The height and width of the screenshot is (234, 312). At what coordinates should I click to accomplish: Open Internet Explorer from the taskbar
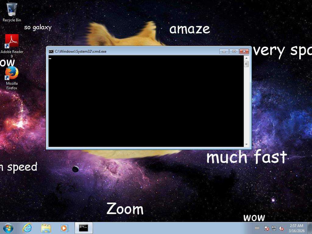pyautogui.click(x=27, y=228)
